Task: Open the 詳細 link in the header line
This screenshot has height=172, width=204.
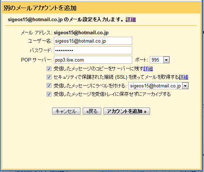Action: [131, 20]
